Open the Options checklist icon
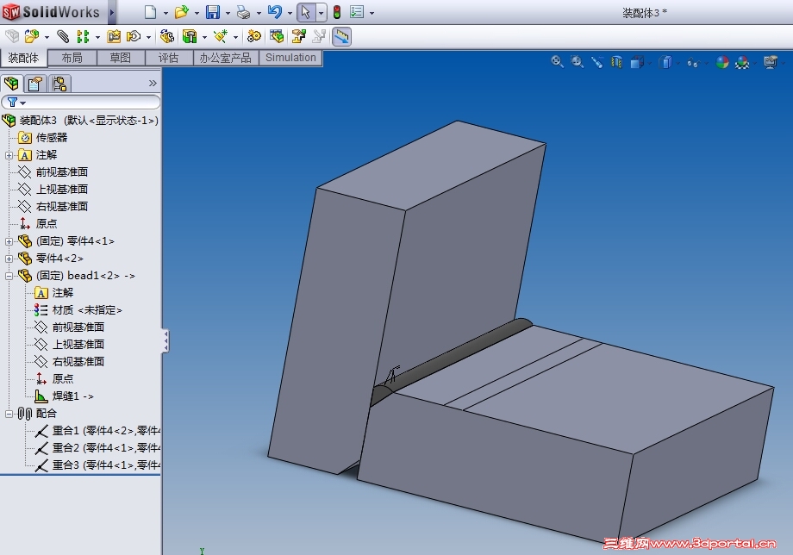This screenshot has width=793, height=555. coord(357,12)
